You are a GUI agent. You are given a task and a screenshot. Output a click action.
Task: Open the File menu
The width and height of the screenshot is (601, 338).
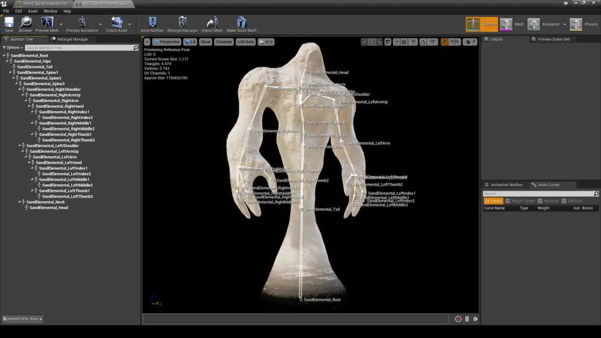click(6, 11)
